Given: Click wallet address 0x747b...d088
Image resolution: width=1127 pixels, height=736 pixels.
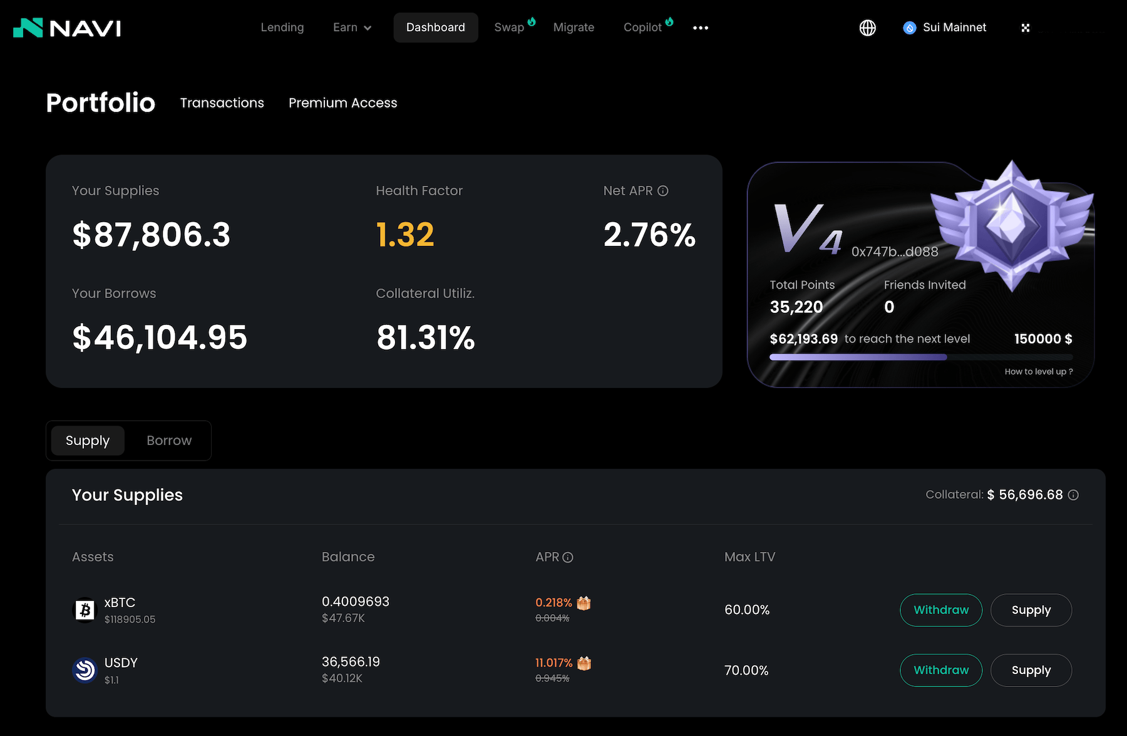Looking at the screenshot, I should click(895, 252).
